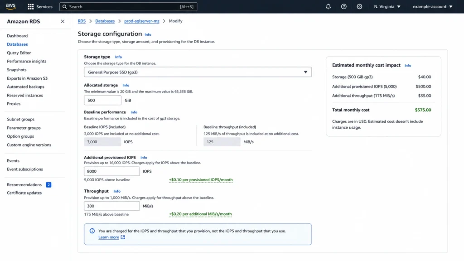Close the Amazon RDS sidebar panel
This screenshot has width=464, height=261.
point(63,21)
